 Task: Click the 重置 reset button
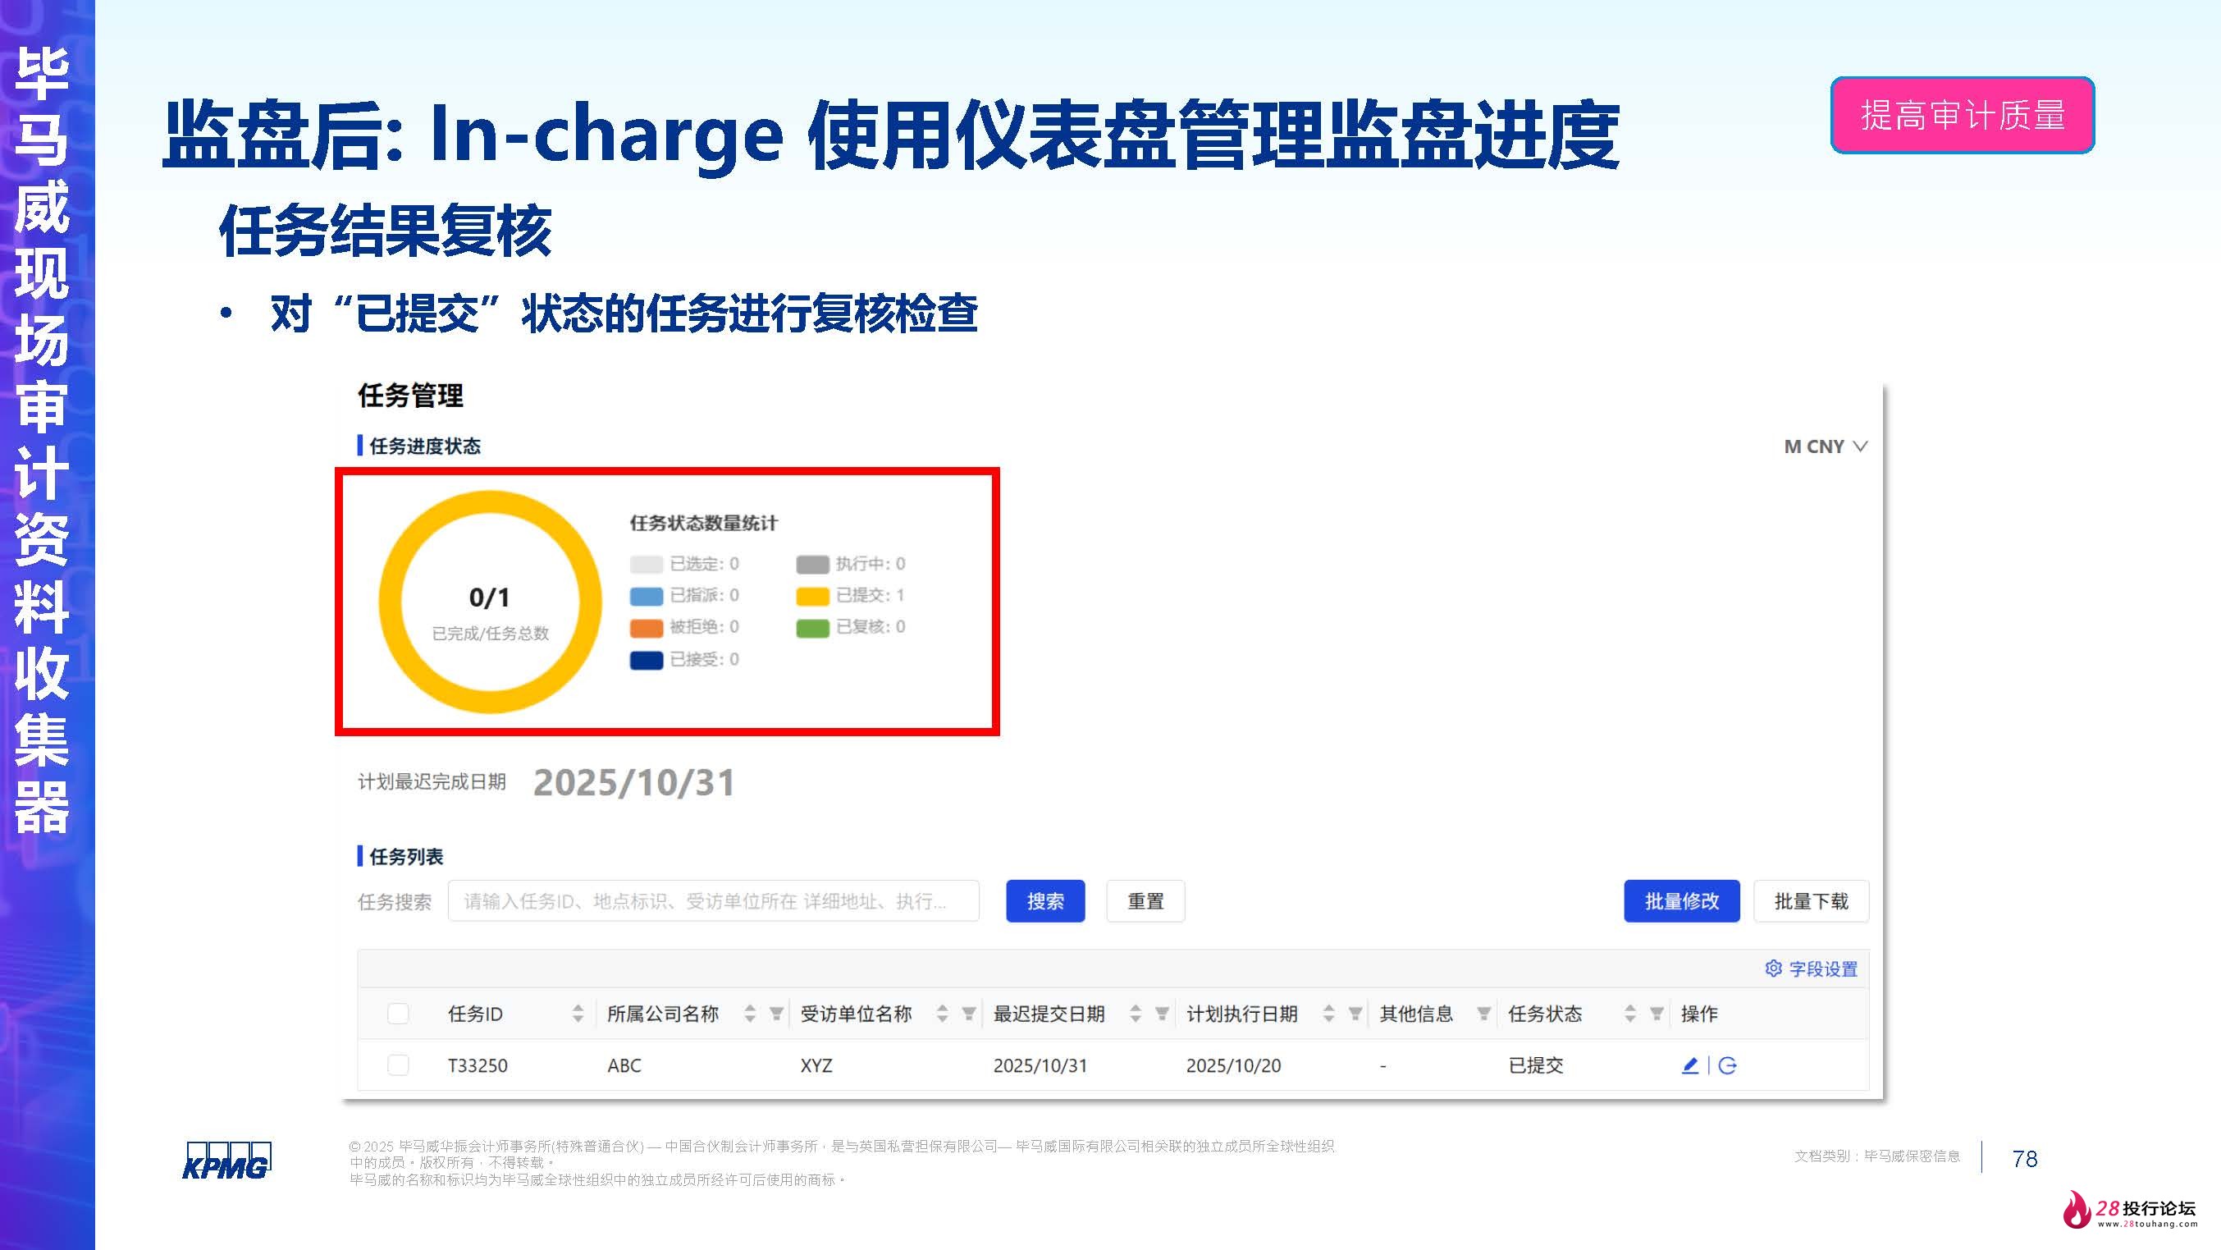point(1146,901)
